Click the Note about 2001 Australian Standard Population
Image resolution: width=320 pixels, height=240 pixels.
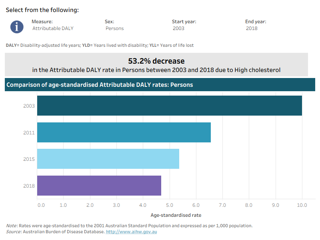coord(129,226)
